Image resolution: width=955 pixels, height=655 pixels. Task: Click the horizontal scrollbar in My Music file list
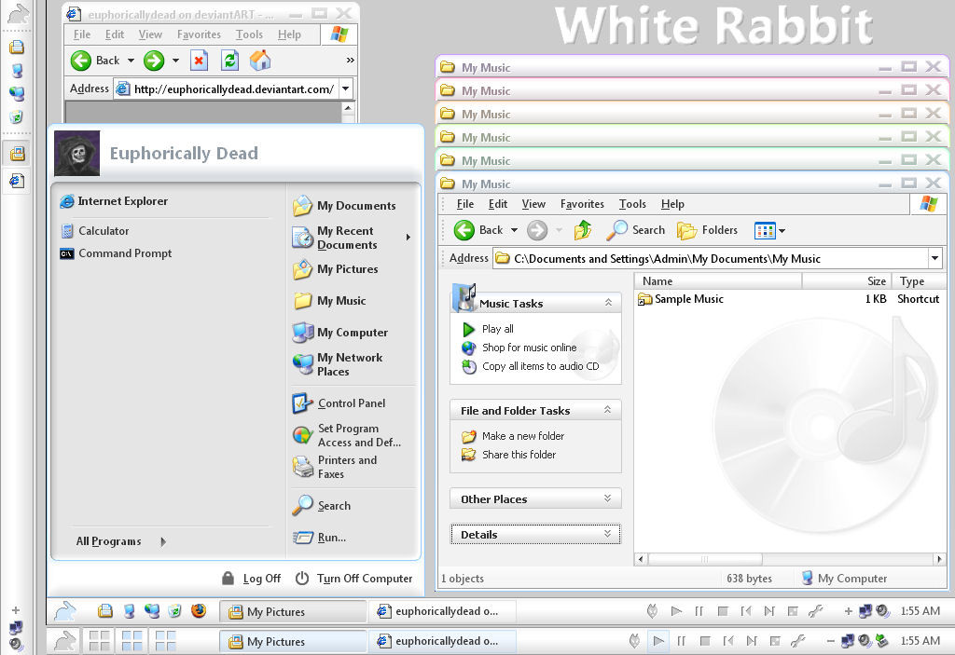pos(705,559)
